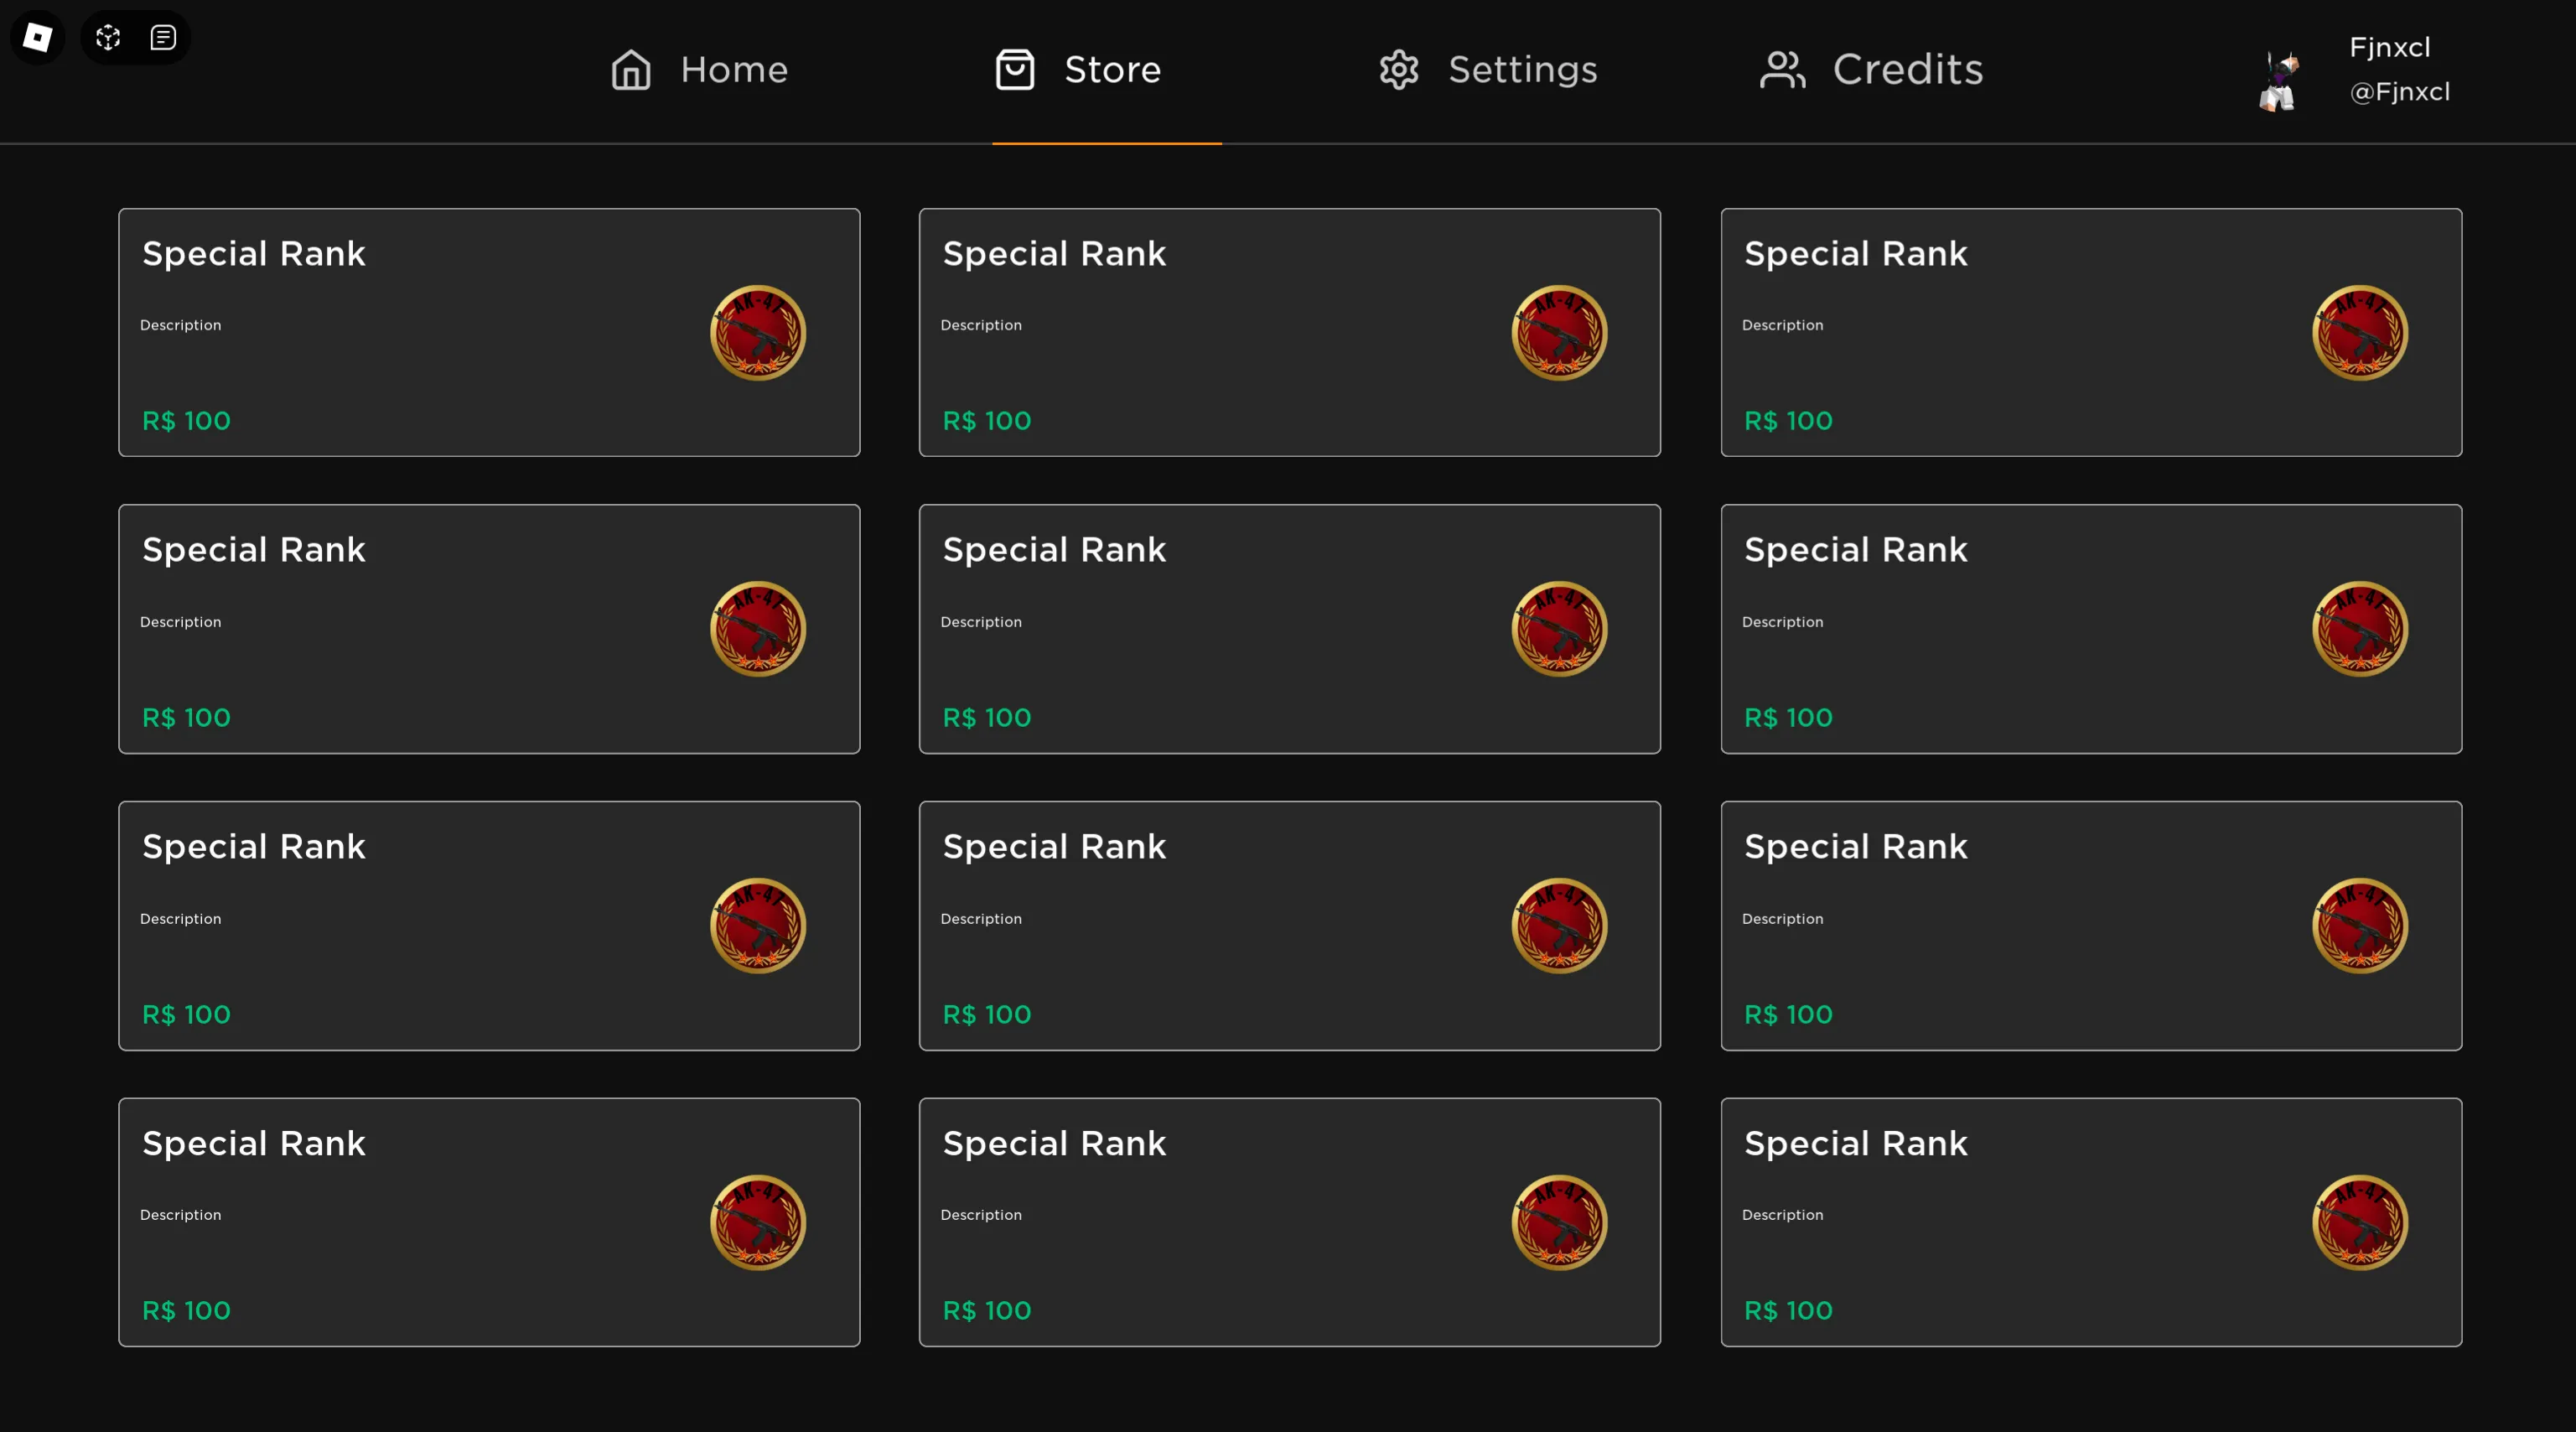Click the Credits people icon
2576x1432 pixels.
click(x=1782, y=70)
